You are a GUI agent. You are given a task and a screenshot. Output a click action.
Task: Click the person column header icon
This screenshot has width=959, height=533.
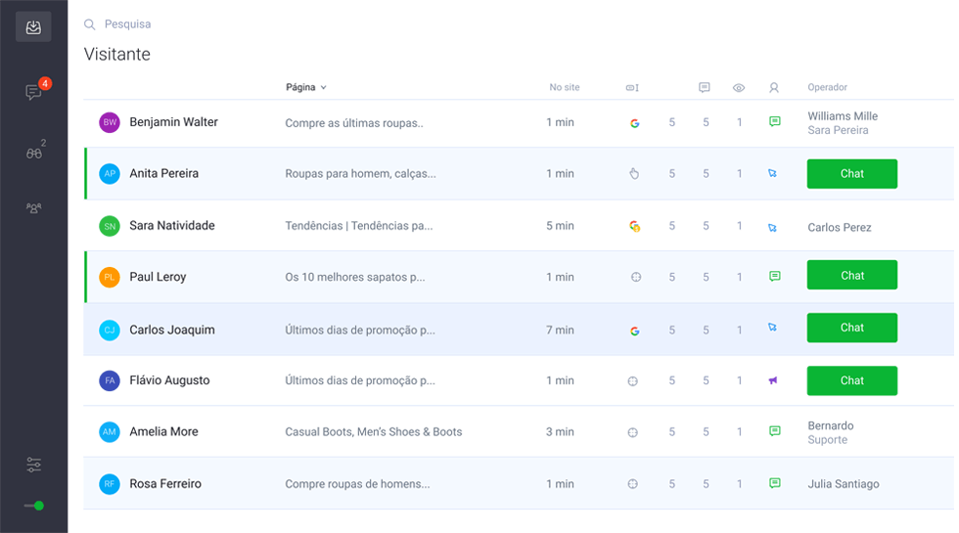tap(774, 88)
